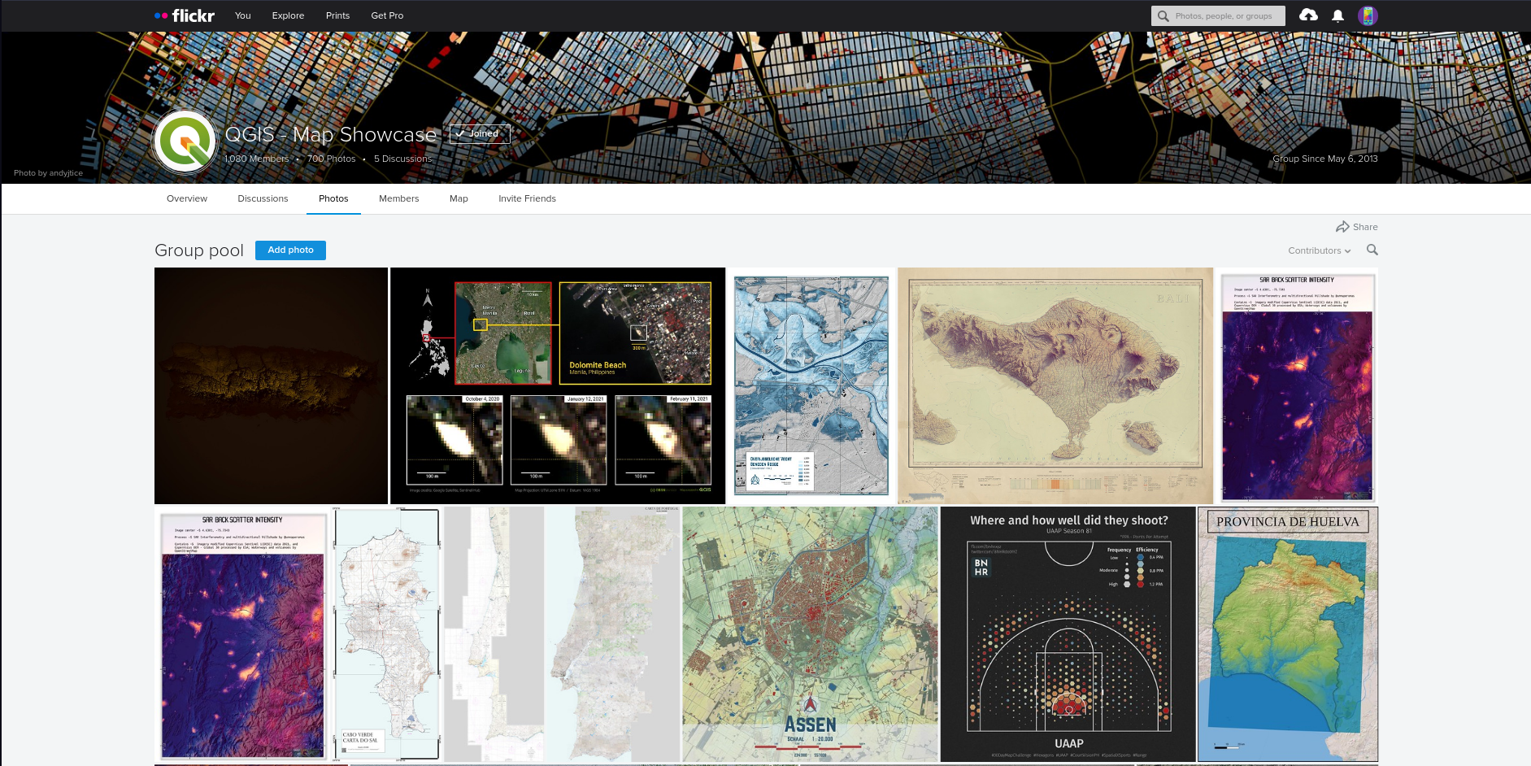Open the Explore menu
Image resolution: width=1531 pixels, height=766 pixels.
[288, 15]
